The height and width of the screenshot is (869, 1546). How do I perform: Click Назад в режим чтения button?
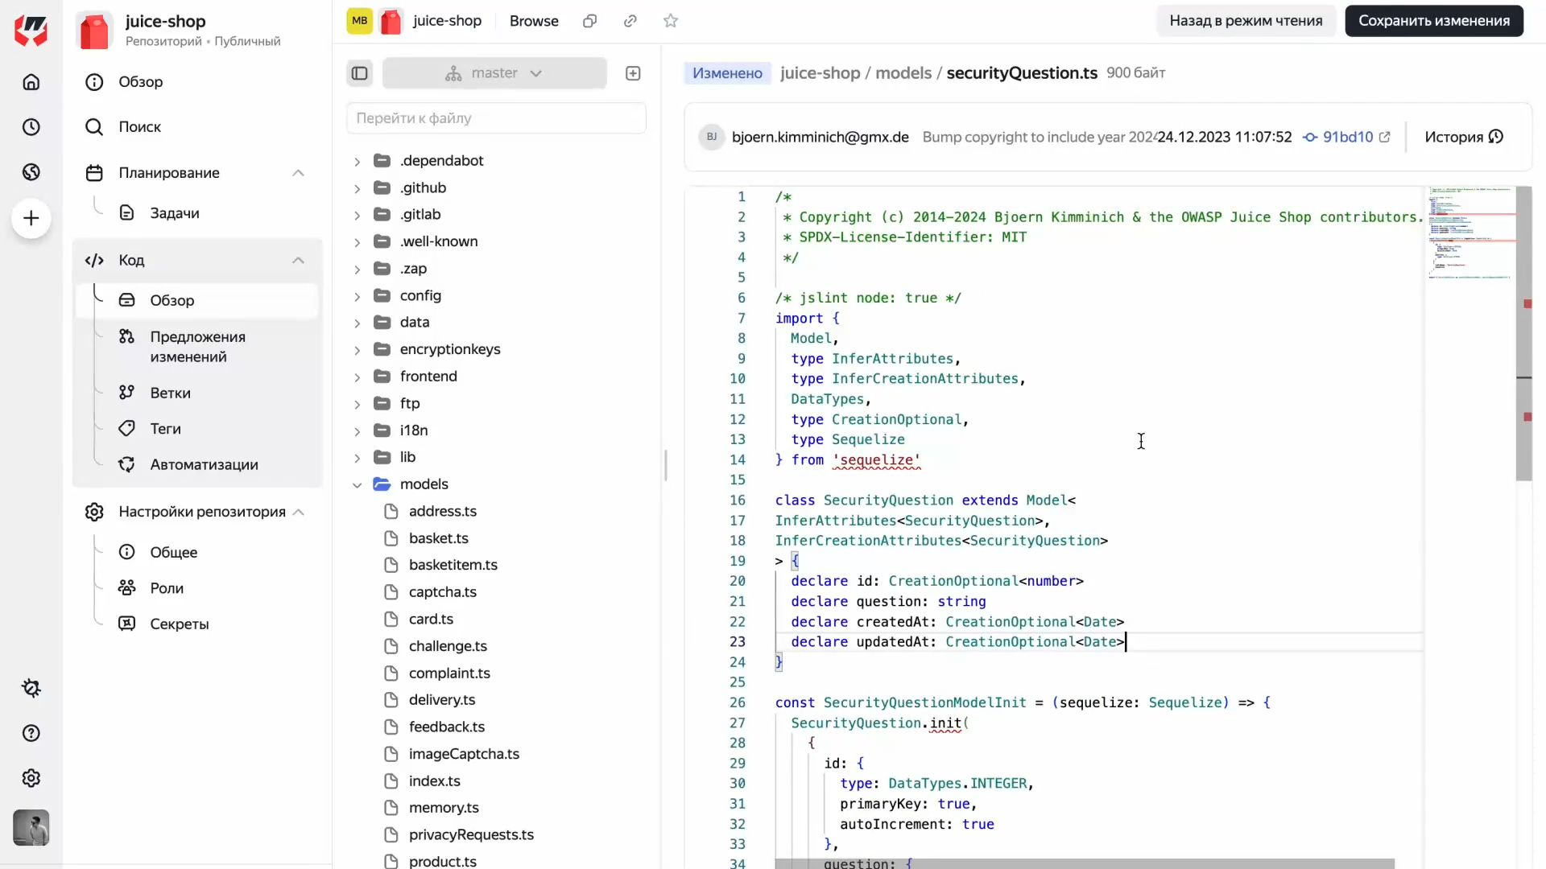pos(1246,21)
